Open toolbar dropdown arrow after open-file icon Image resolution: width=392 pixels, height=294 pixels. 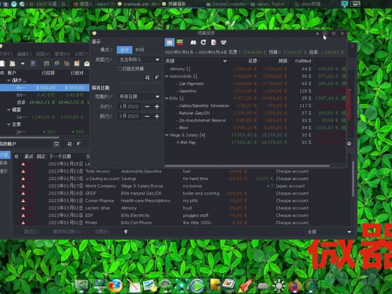tap(23, 63)
